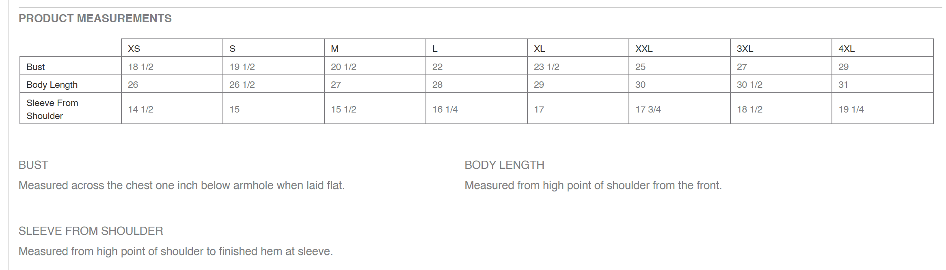Screen dimensions: 946x270
Task: Click the BUST definition heading
Action: (x=33, y=165)
